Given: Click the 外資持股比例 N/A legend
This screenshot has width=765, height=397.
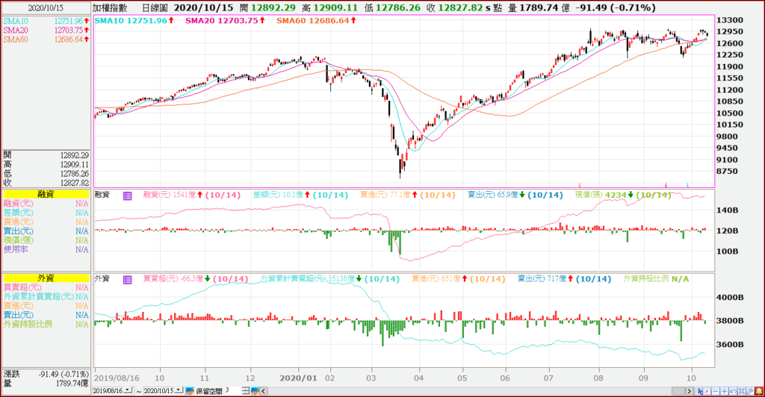Looking at the screenshot, I should (656, 279).
